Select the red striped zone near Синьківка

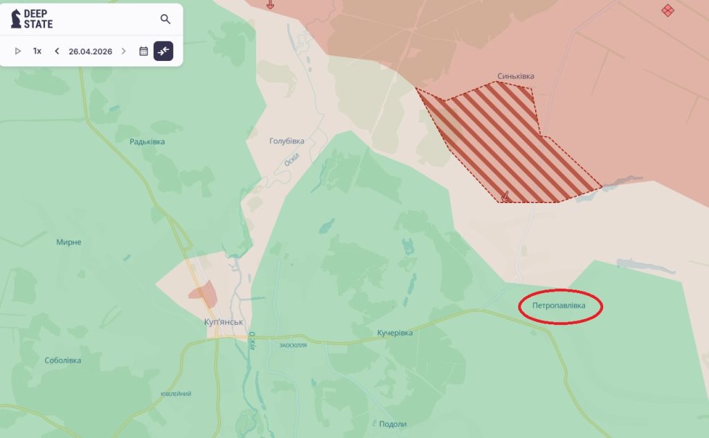coord(508,143)
